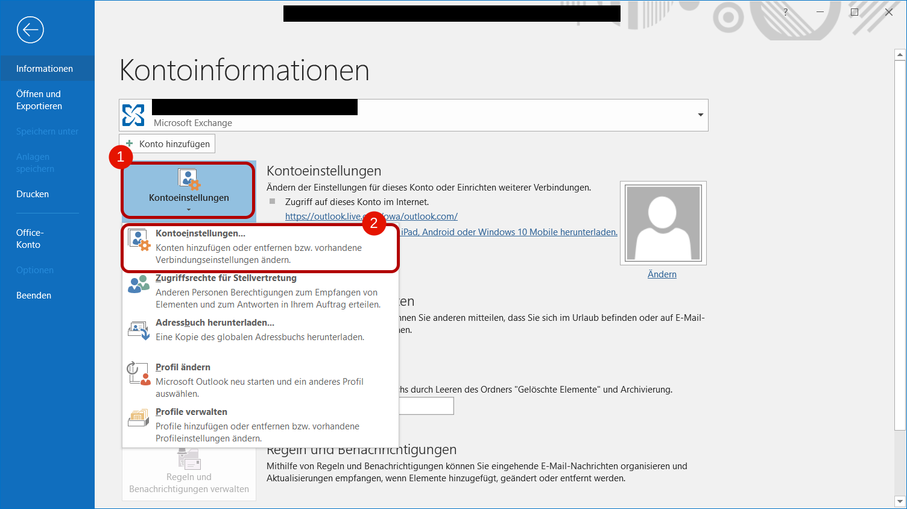The image size is (907, 509).
Task: Click the Profil ändern icon
Action: coord(139,374)
